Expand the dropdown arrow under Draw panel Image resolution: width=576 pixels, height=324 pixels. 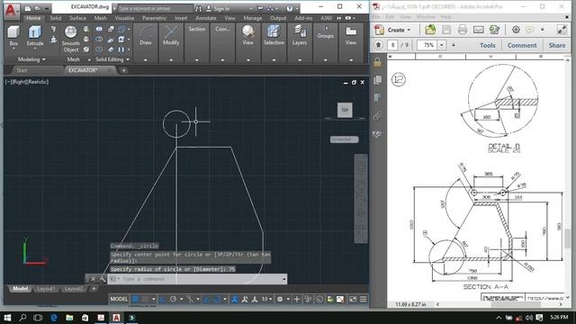pos(146,60)
